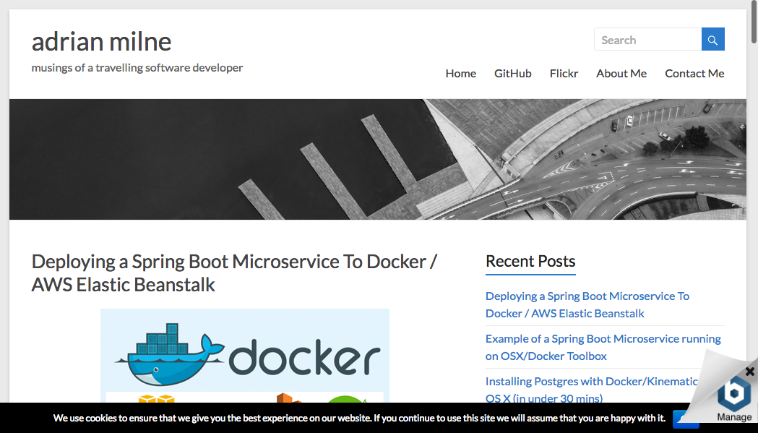
Task: Go to the Home menu item
Action: point(461,74)
